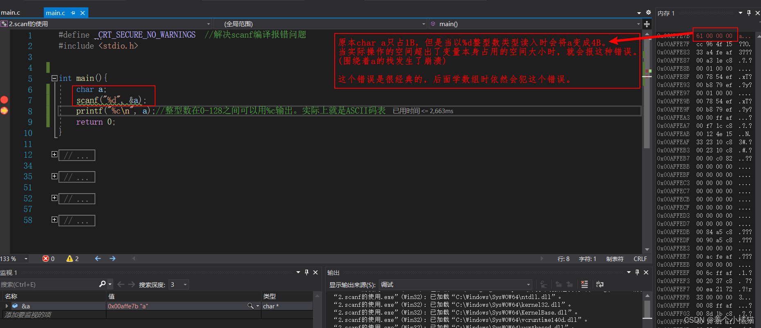The width and height of the screenshot is (761, 328).
Task: Click the 值 column header in Watch 1
Action: point(184,296)
